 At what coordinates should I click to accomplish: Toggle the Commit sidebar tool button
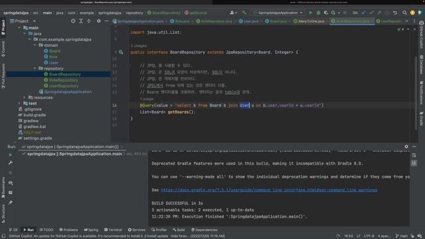3,49
